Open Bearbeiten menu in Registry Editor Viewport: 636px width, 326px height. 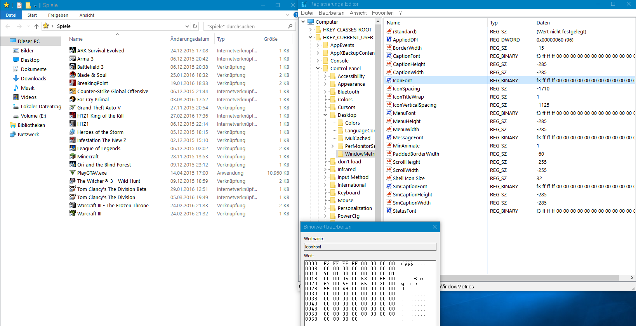[x=332, y=13]
